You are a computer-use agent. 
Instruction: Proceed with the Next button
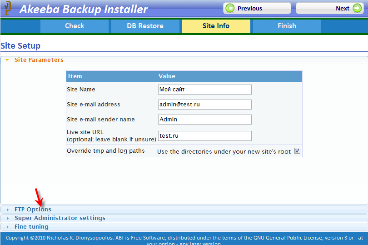(330, 9)
